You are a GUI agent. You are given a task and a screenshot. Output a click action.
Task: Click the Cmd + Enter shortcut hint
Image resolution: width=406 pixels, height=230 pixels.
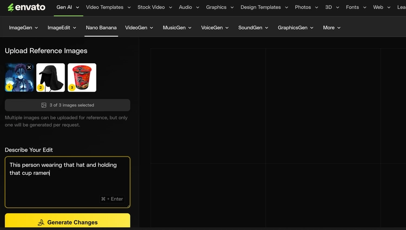(112, 199)
